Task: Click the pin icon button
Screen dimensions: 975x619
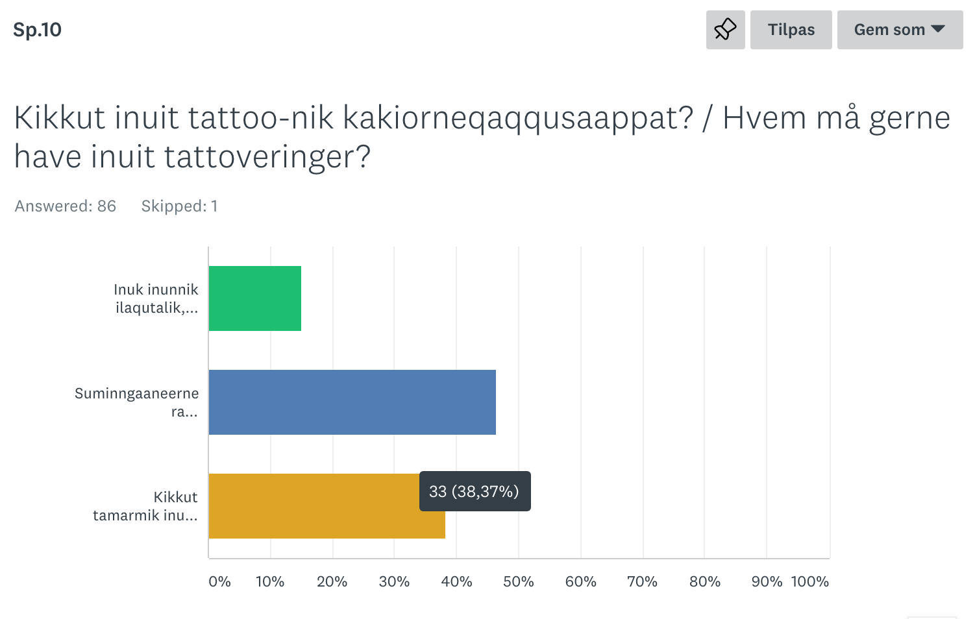Action: 725,30
